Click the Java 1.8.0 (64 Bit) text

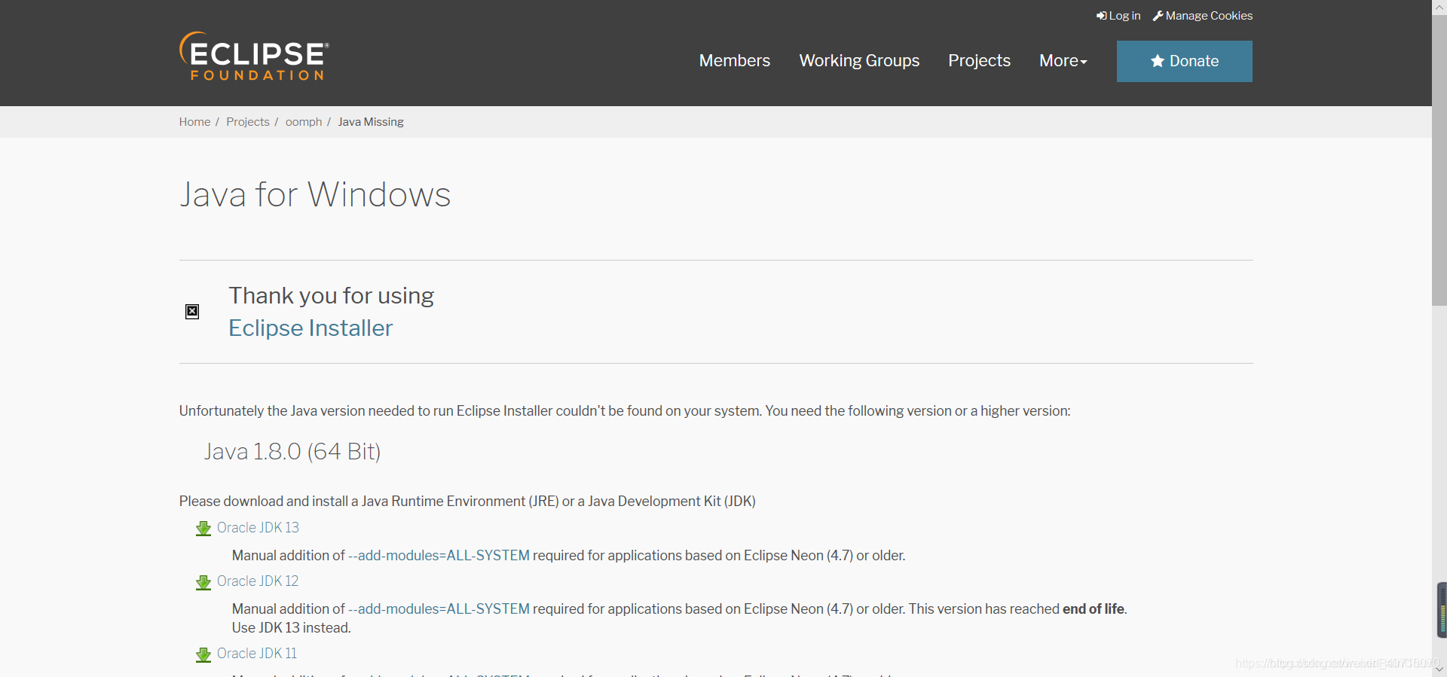tap(292, 452)
